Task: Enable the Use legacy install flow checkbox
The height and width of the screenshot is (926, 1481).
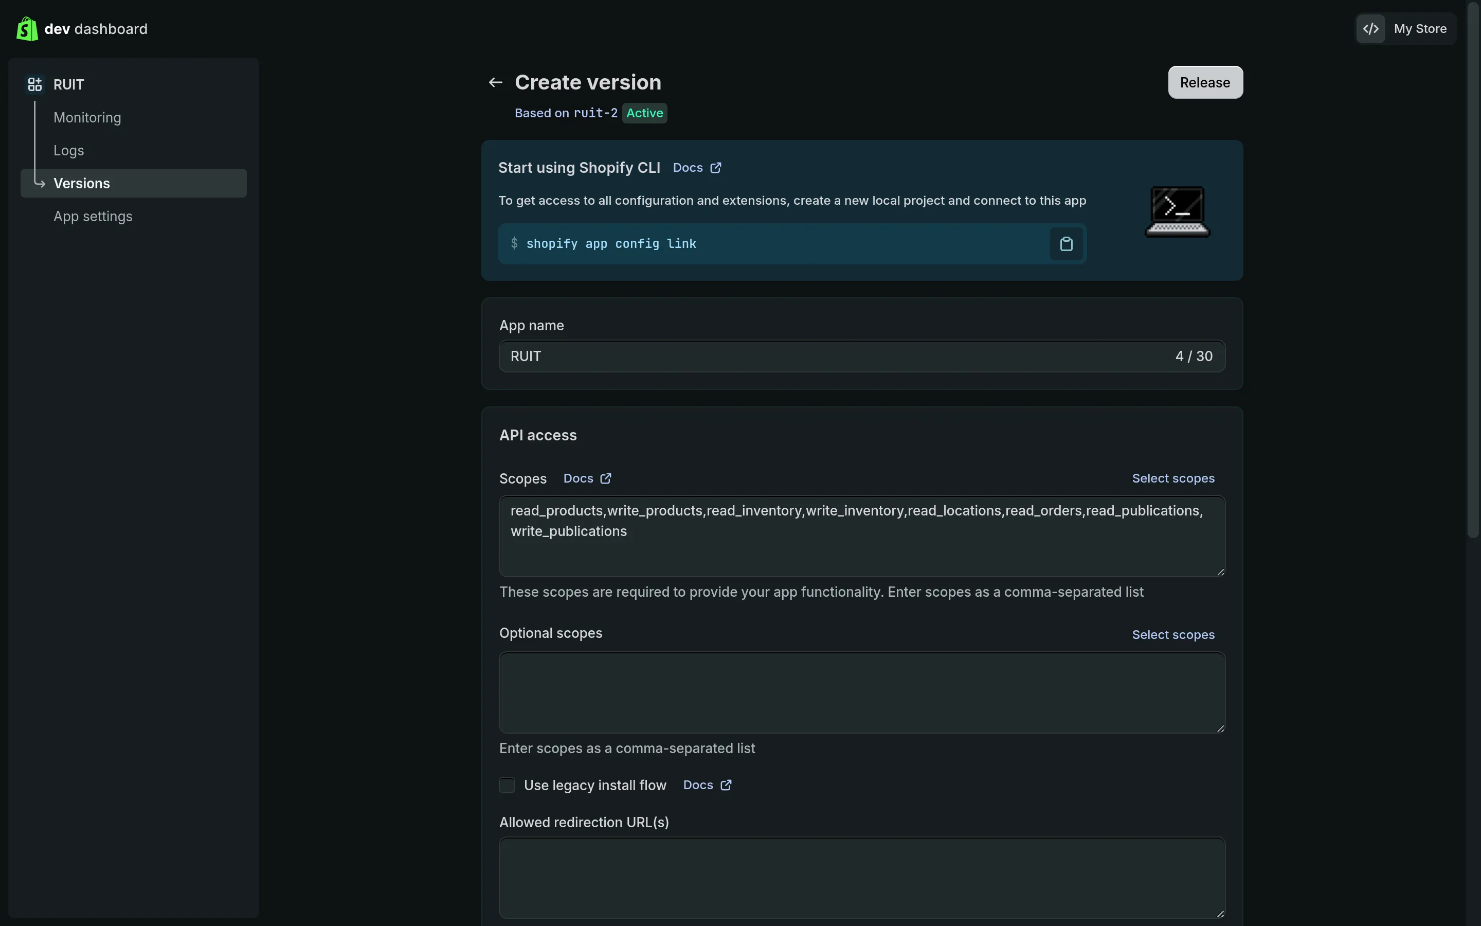Action: (507, 785)
